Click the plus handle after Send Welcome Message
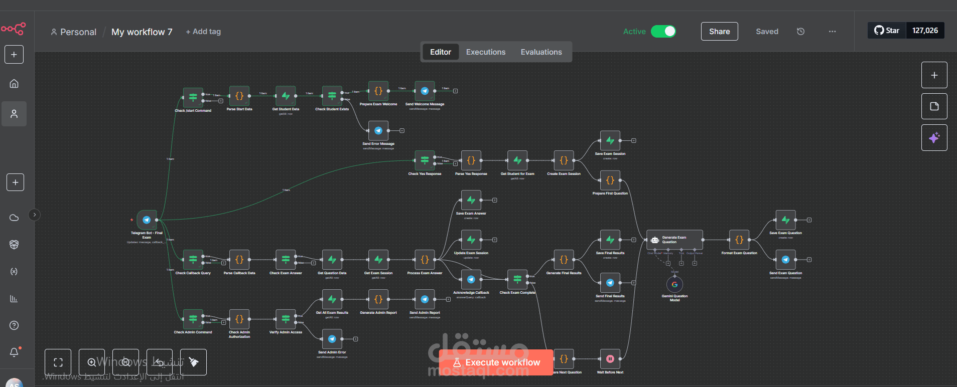The width and height of the screenshot is (957, 387). click(x=455, y=91)
